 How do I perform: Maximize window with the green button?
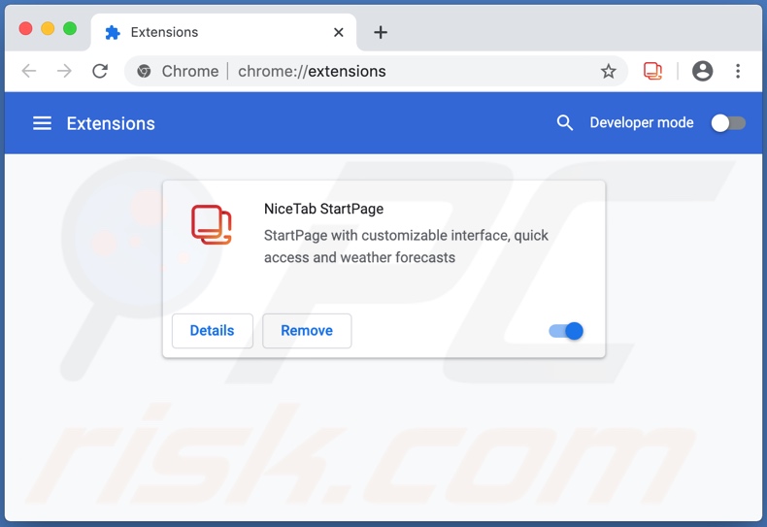70,28
